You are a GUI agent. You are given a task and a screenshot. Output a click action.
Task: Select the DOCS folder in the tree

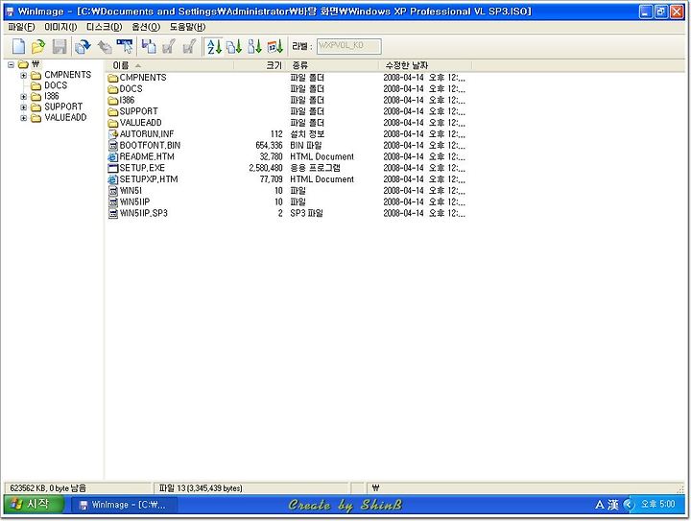tap(56, 85)
